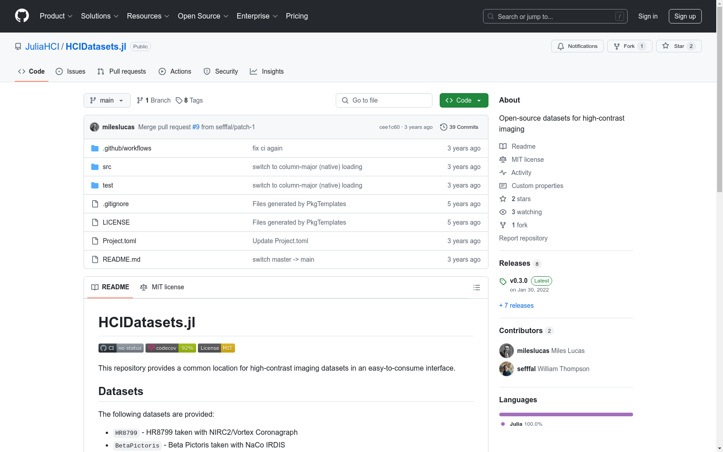
Task: Click the Julia language bar
Action: coord(566,414)
